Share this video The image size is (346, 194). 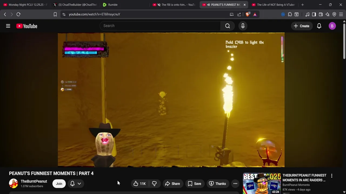coord(172,183)
